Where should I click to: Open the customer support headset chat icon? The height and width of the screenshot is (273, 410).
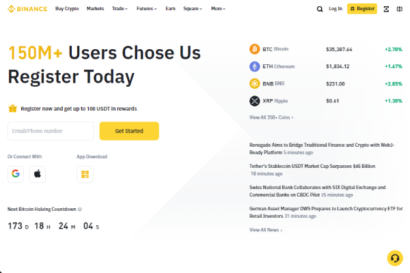click(395, 258)
